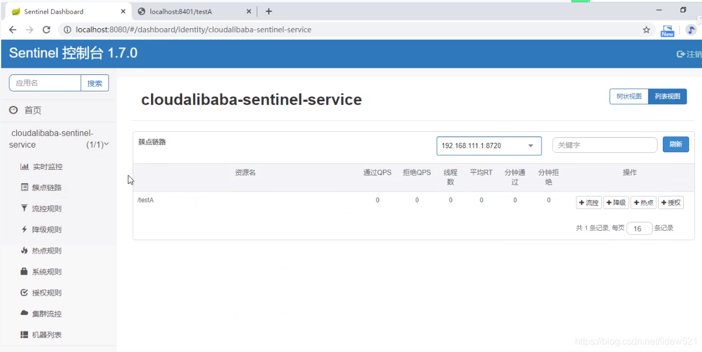702x352 pixels.
Task: Click the 搜索 search button
Action: [x=94, y=83]
